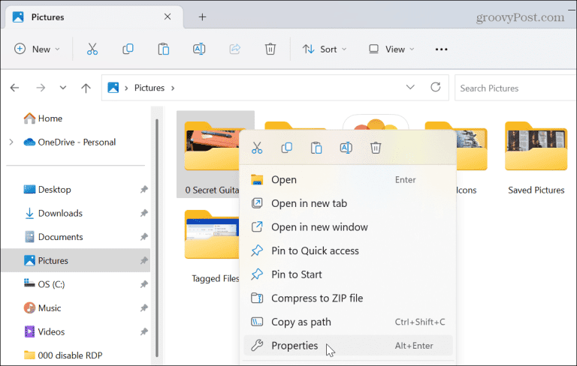Click the Search Pictures field
The height and width of the screenshot is (366, 577).
pyautogui.click(x=515, y=88)
